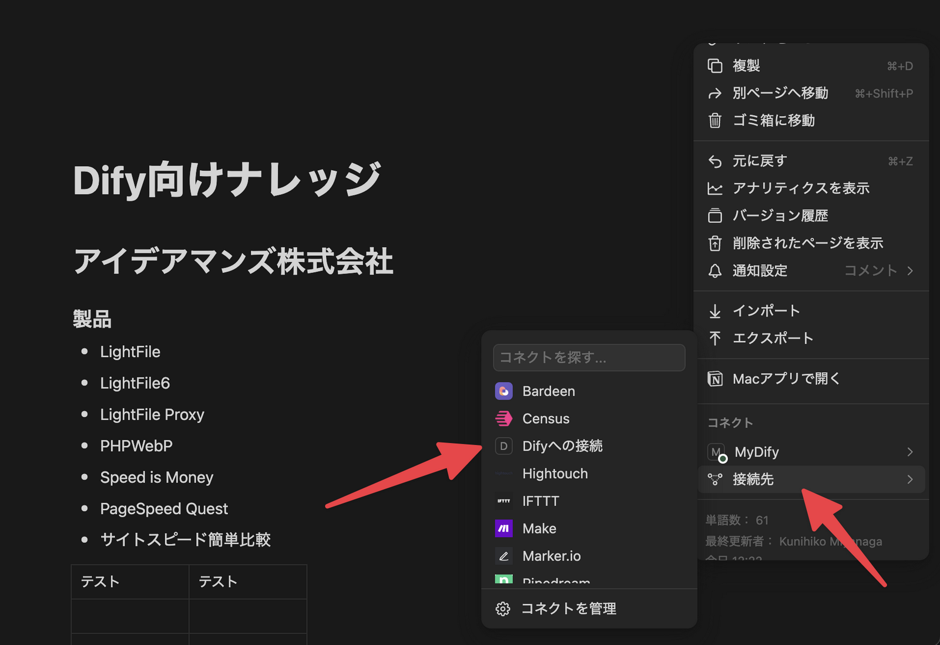The image size is (940, 645).
Task: Click the undo arrow icon next to 元に戻す
Action: (x=715, y=161)
